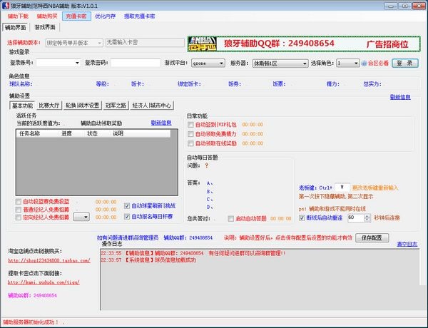Click the 辅助服务器初始化成功 status text

tap(30, 322)
